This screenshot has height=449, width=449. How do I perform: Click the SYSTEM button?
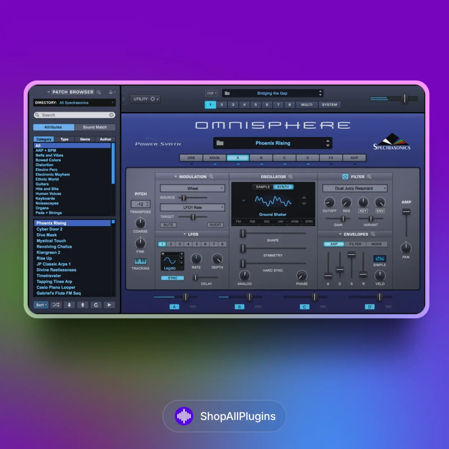coord(330,105)
